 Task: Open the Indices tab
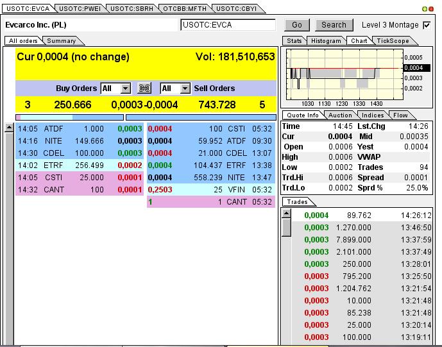point(372,115)
